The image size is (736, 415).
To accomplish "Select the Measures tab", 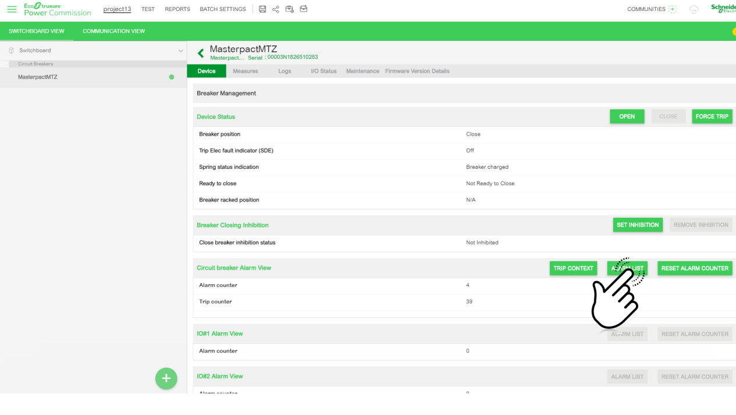I will coord(246,71).
